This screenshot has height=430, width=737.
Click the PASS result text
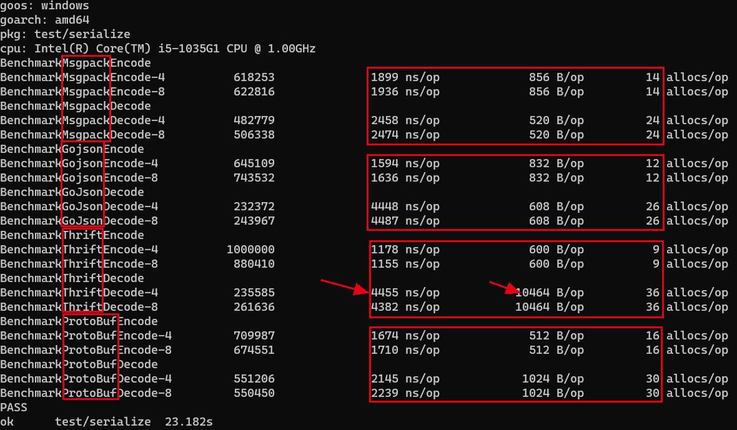click(x=14, y=408)
